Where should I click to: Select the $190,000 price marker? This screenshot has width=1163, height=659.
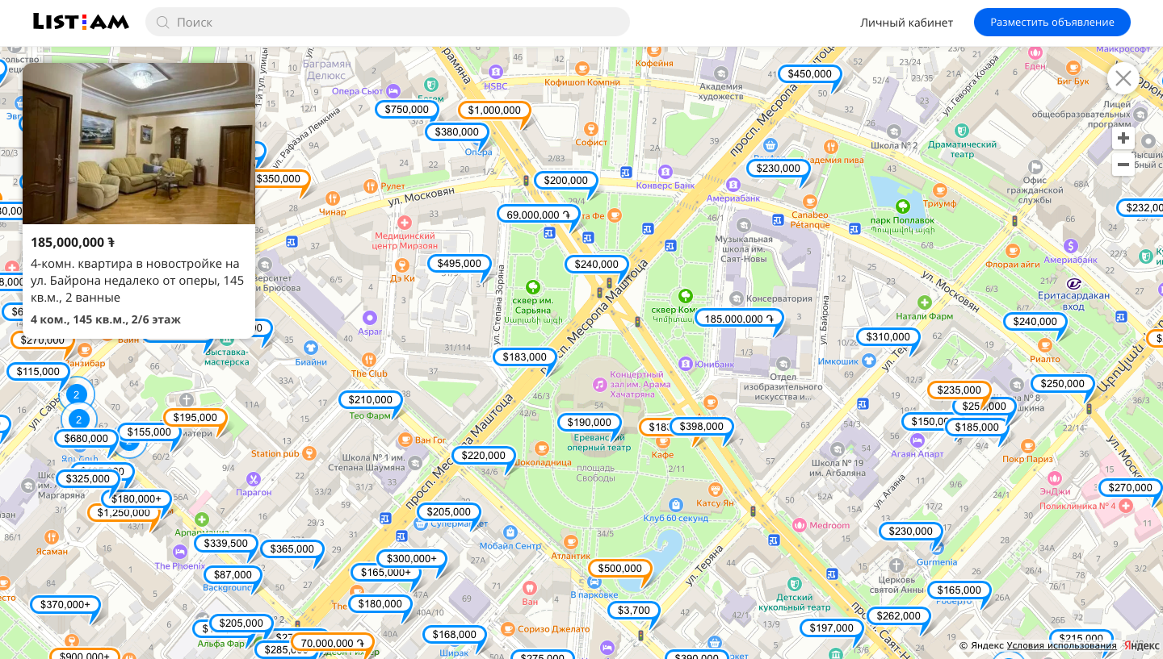(590, 423)
